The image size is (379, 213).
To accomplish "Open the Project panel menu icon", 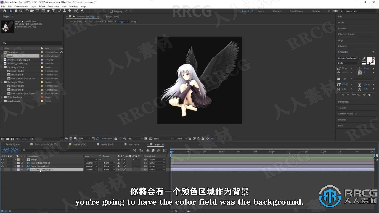I will [x=12, y=17].
